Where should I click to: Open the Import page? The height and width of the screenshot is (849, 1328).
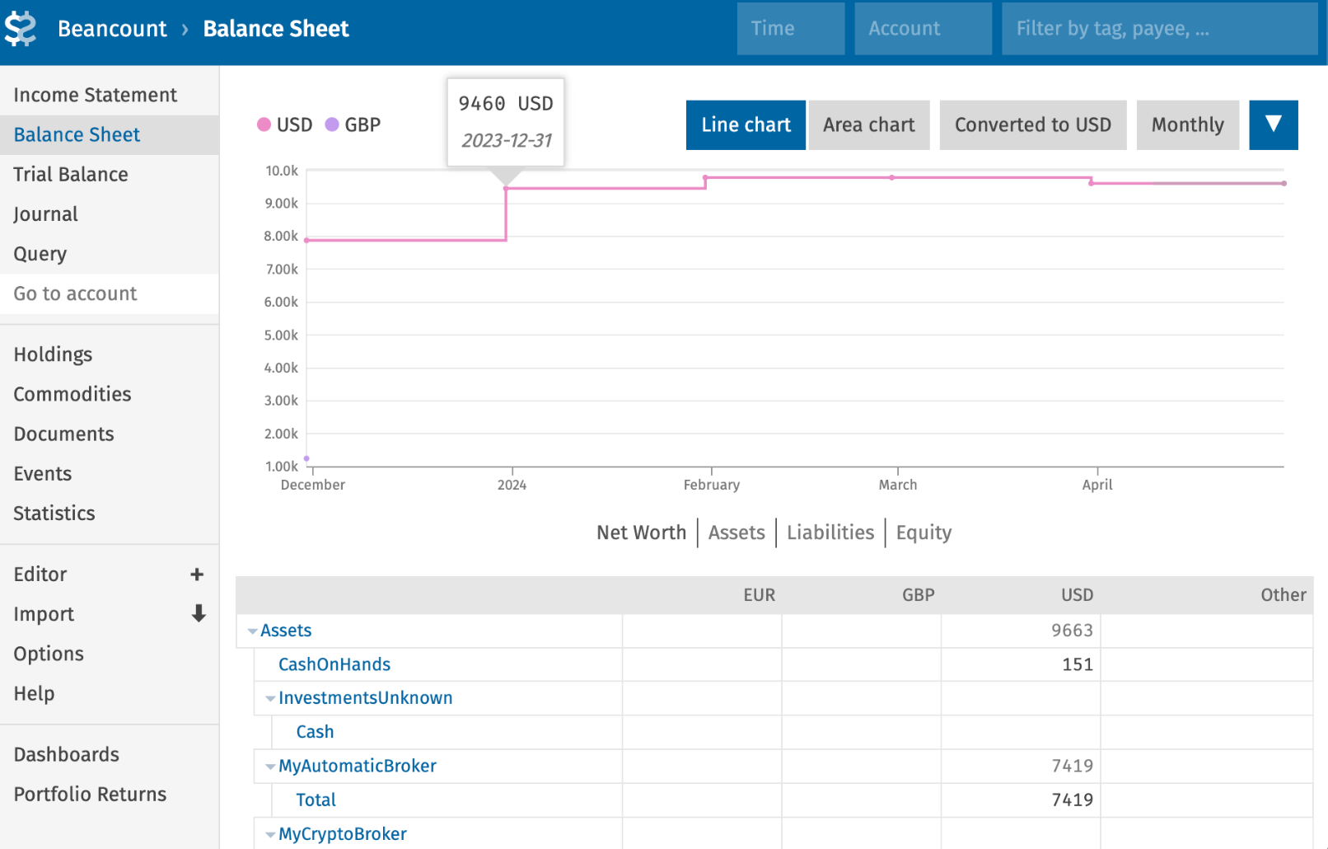44,614
